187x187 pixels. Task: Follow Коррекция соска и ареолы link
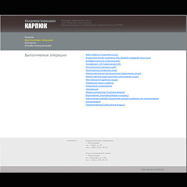[x=100, y=83]
